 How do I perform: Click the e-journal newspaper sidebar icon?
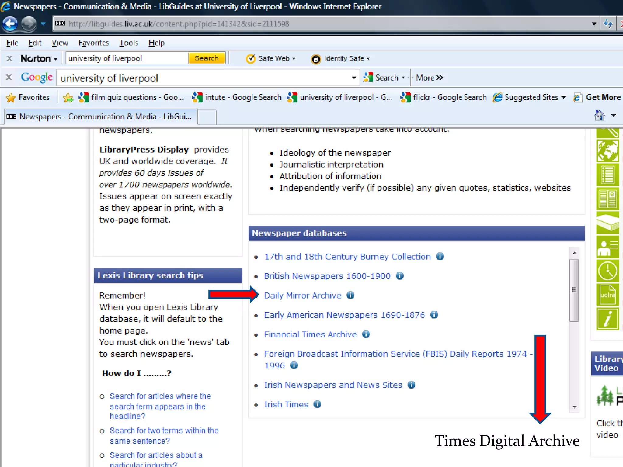coord(607,199)
